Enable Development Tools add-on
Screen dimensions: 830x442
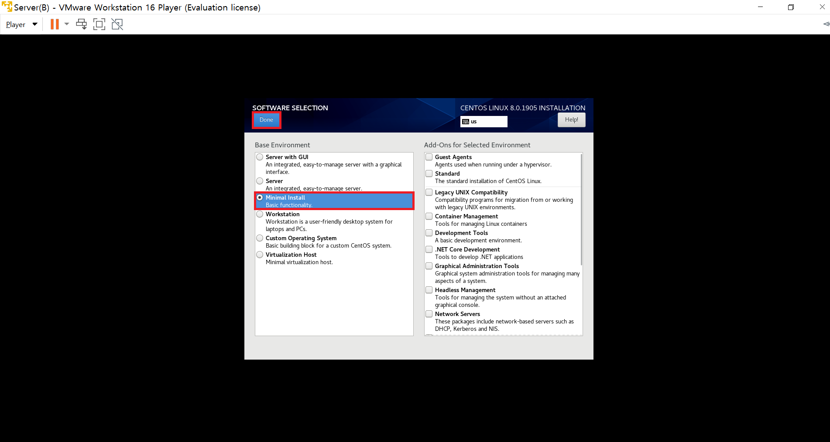click(x=429, y=233)
